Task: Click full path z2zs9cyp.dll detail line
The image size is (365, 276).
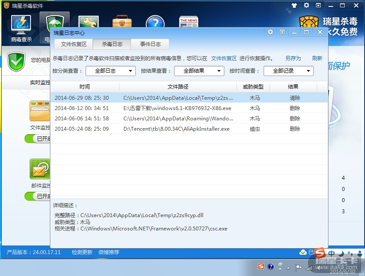Action: [x=129, y=215]
